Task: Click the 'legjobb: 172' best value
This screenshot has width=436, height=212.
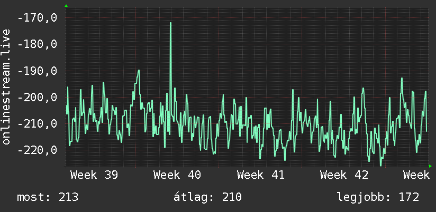Action: tap(378, 197)
